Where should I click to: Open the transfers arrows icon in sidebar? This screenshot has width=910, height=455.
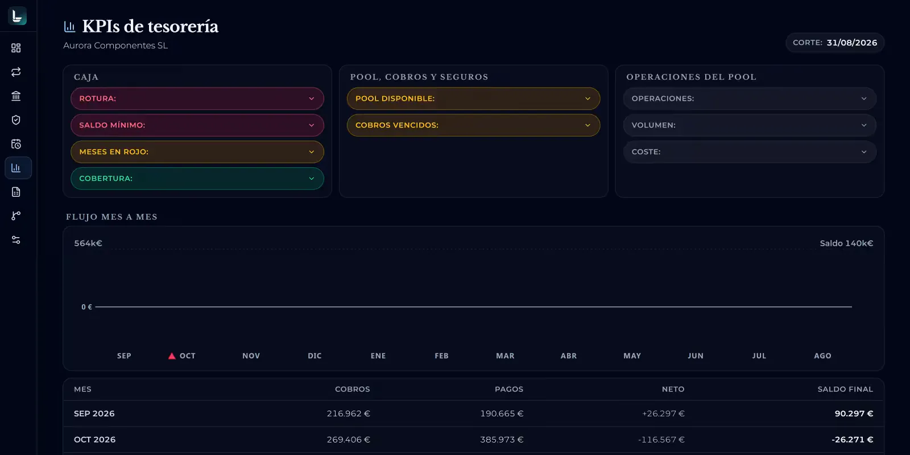coord(16,72)
